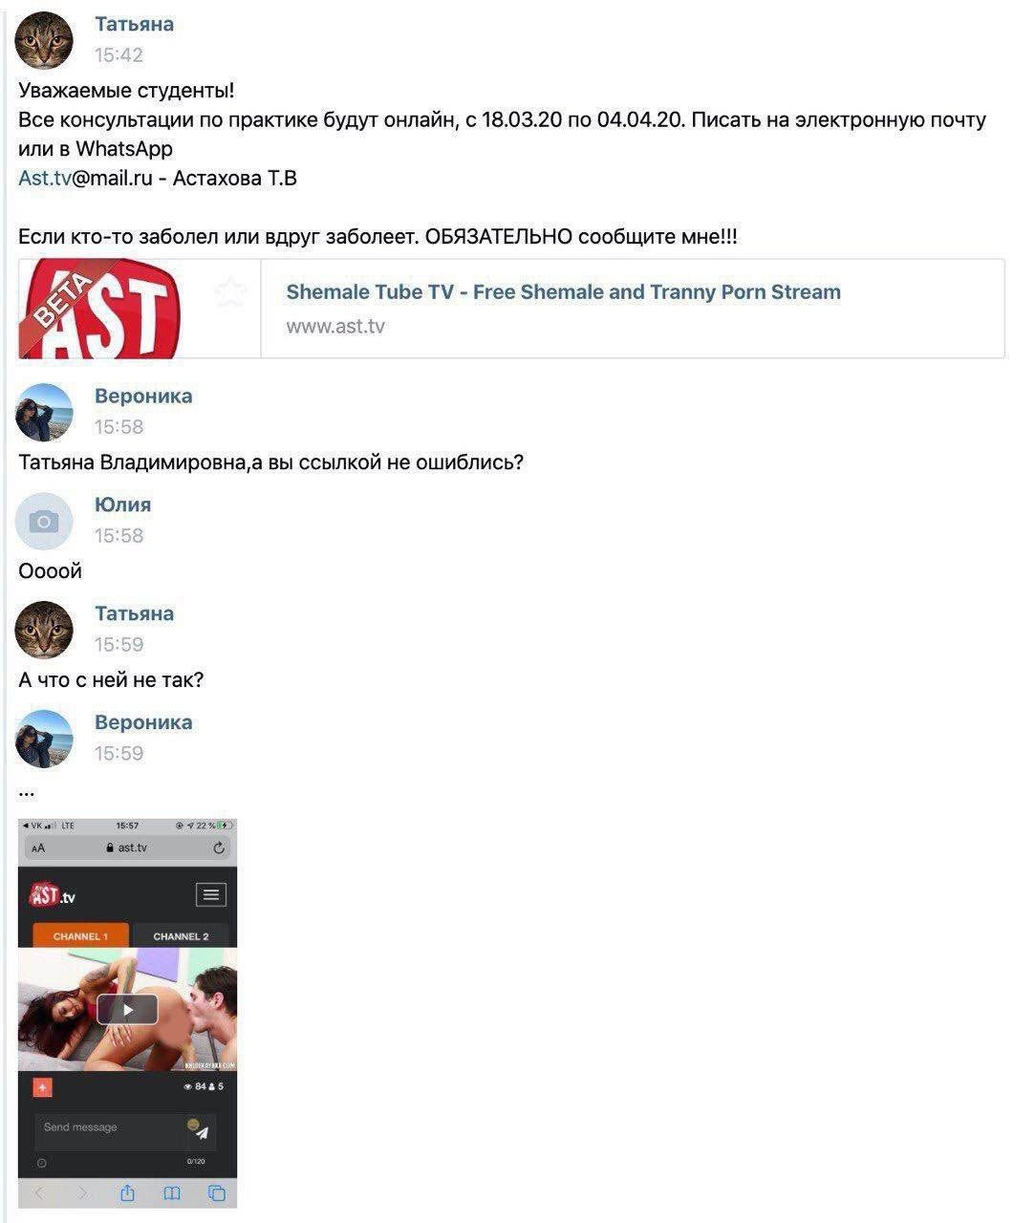The height and width of the screenshot is (1223, 1035).
Task: Open Вероника's profile name at 15:59
Action: [x=143, y=722]
